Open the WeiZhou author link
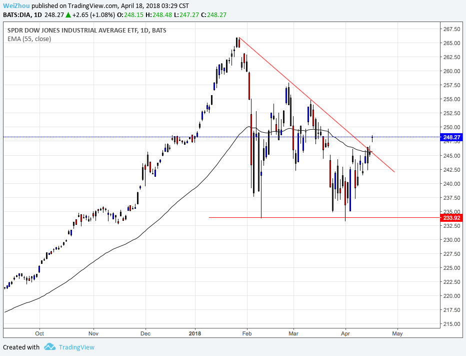 point(16,6)
